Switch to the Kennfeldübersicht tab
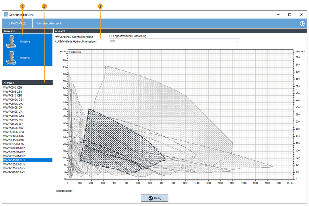309x206 pixels. pyautogui.click(x=50, y=24)
